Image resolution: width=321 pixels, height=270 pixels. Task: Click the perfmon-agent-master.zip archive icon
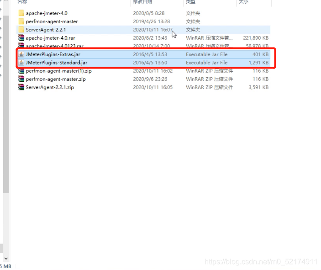(21, 79)
